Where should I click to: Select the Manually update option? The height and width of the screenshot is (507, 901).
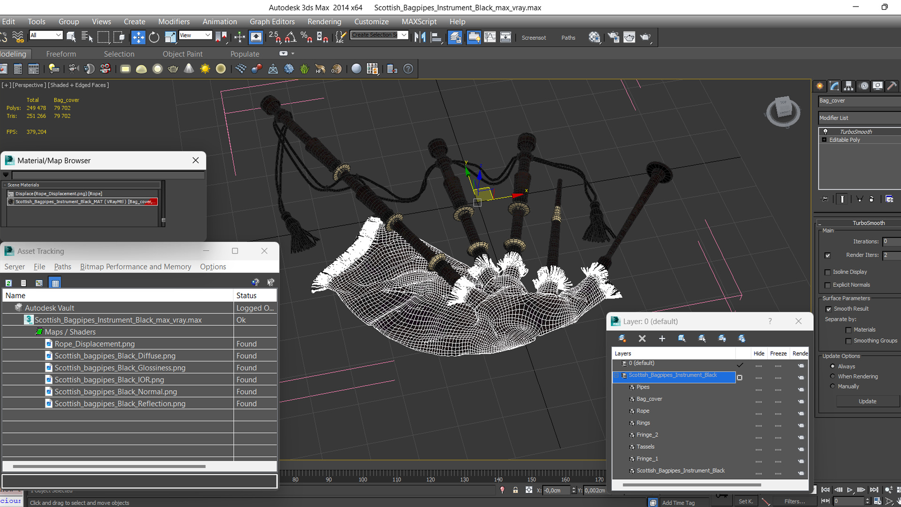coord(833,386)
